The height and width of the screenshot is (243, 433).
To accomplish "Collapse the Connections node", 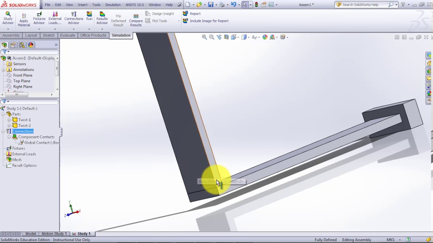I will point(3,131).
